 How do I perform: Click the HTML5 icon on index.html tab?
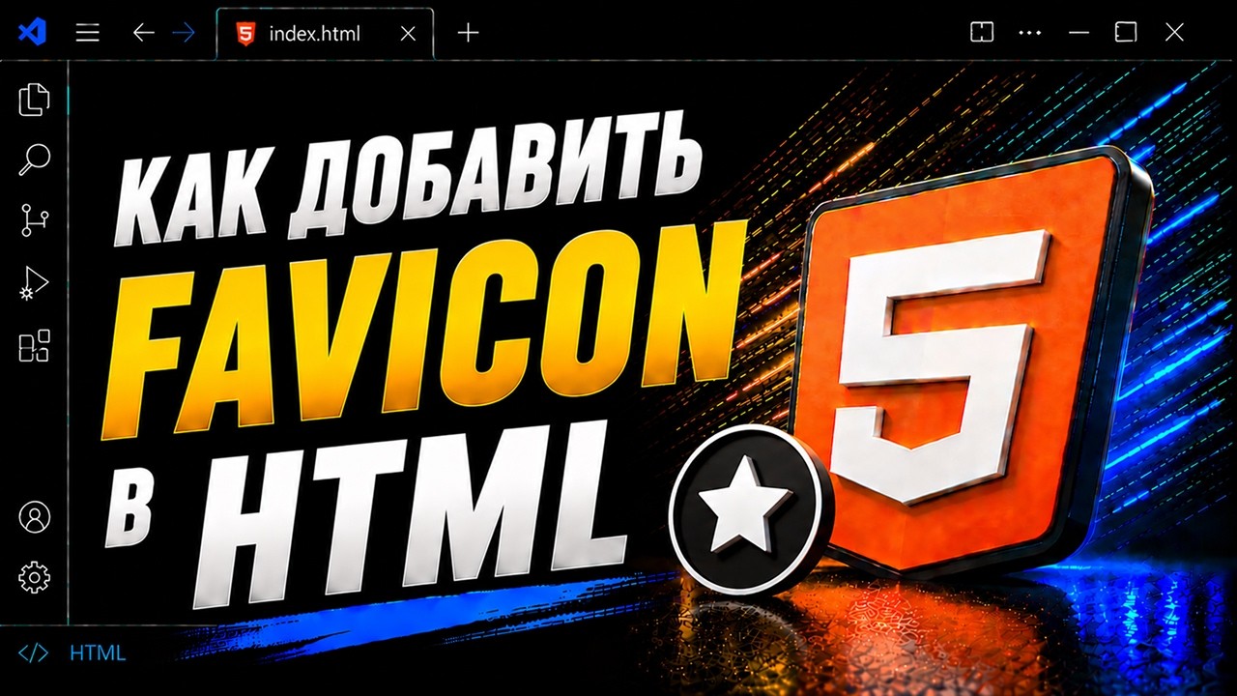click(x=246, y=33)
